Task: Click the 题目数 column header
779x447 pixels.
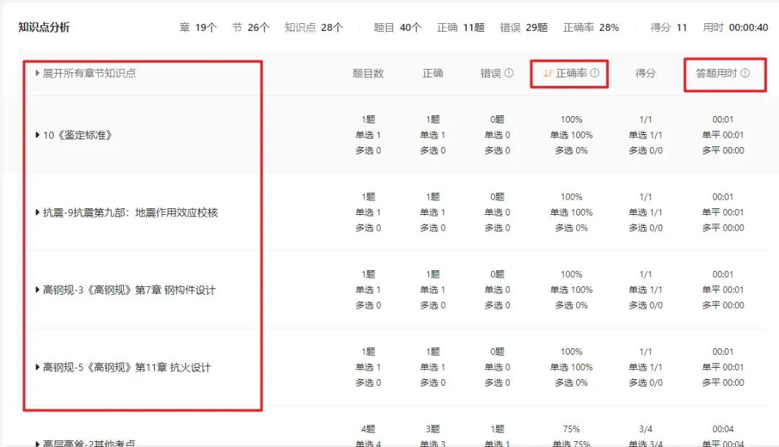Action: click(x=368, y=73)
